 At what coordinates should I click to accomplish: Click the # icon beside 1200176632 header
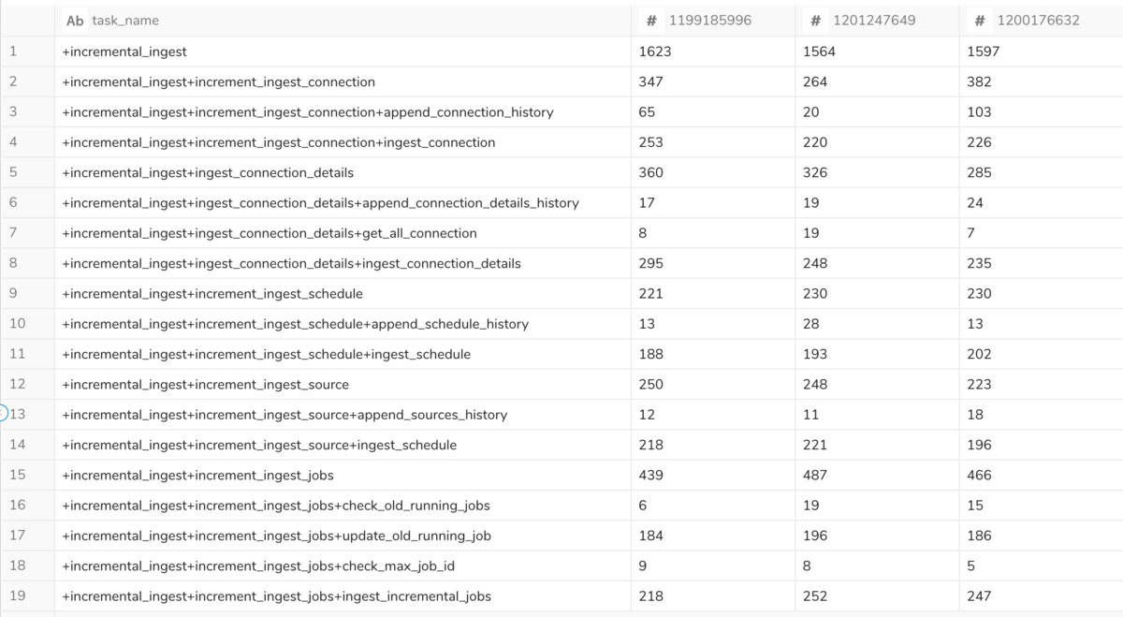(x=980, y=21)
